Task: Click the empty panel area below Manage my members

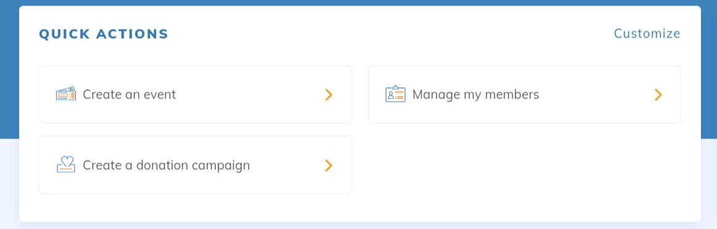Action: pyautogui.click(x=524, y=165)
